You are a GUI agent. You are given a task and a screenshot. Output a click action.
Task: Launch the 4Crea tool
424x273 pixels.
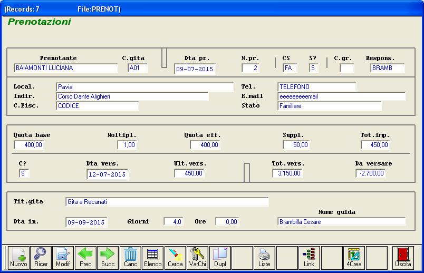click(x=354, y=258)
